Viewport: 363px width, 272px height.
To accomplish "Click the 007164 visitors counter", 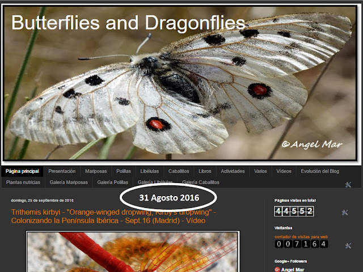I will pos(301,244).
